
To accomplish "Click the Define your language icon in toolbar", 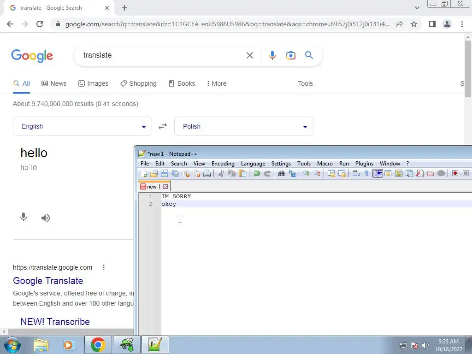I will point(388,173).
